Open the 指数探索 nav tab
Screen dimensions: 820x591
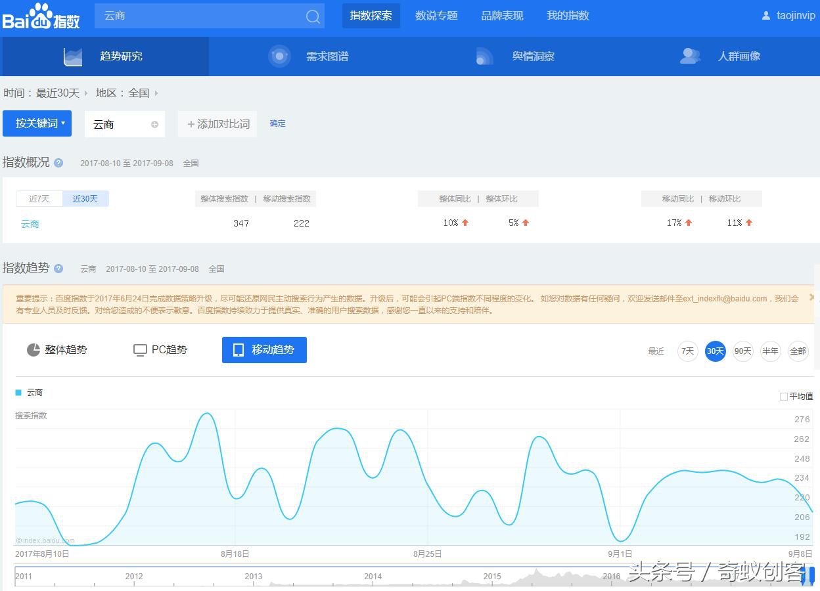tap(371, 16)
